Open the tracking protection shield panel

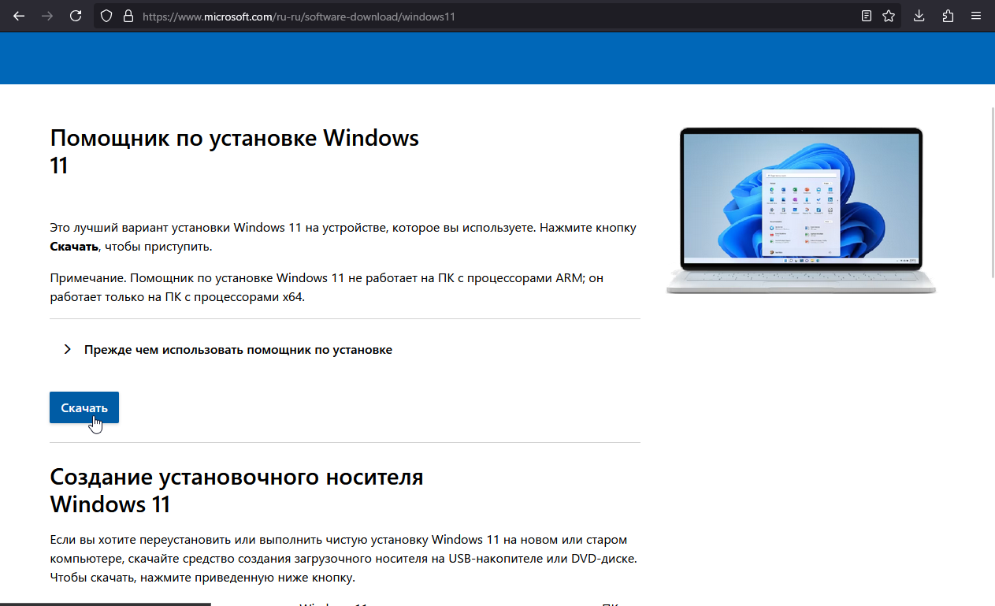(105, 15)
